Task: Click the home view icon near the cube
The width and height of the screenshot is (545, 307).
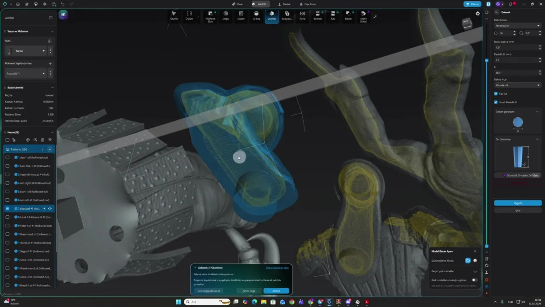Action: [x=478, y=14]
